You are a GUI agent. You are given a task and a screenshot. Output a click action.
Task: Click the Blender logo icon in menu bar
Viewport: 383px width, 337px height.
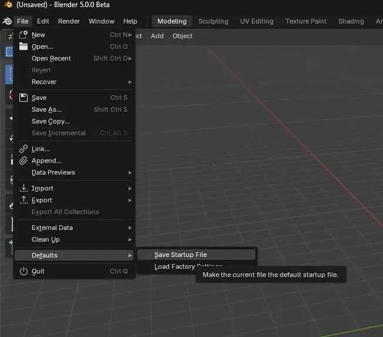(x=6, y=21)
